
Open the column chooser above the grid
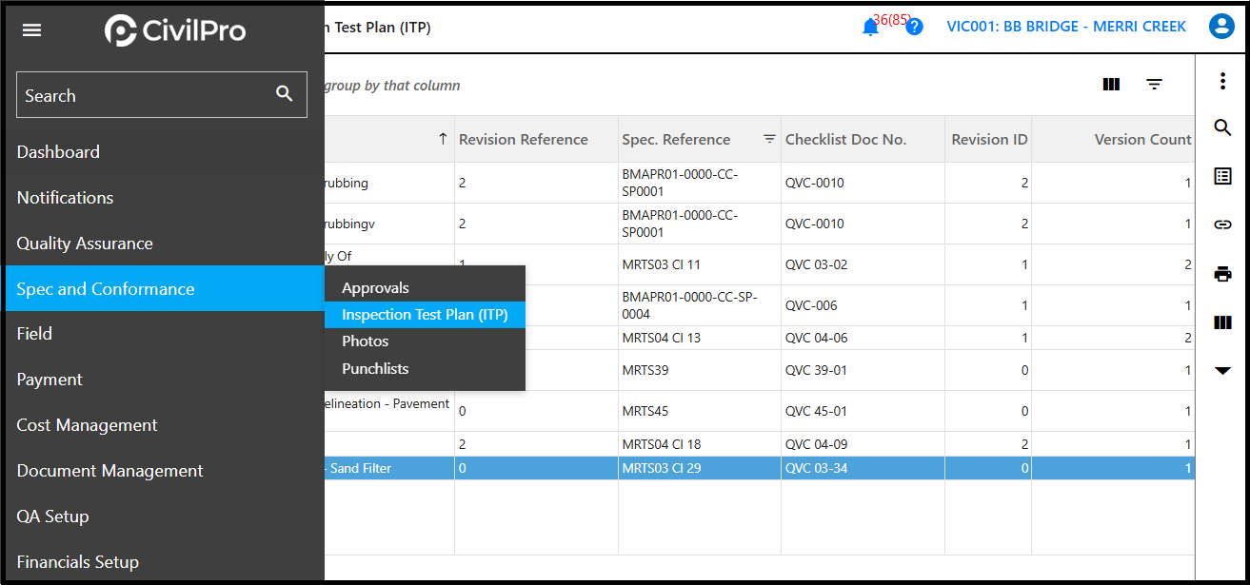(1111, 85)
